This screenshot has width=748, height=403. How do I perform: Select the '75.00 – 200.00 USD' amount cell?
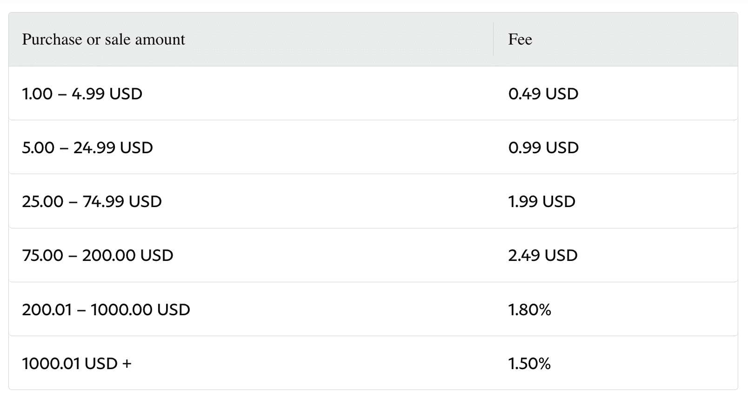click(251, 255)
